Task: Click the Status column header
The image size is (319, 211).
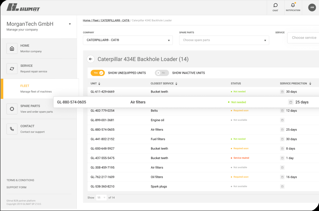Action: pos(236,83)
